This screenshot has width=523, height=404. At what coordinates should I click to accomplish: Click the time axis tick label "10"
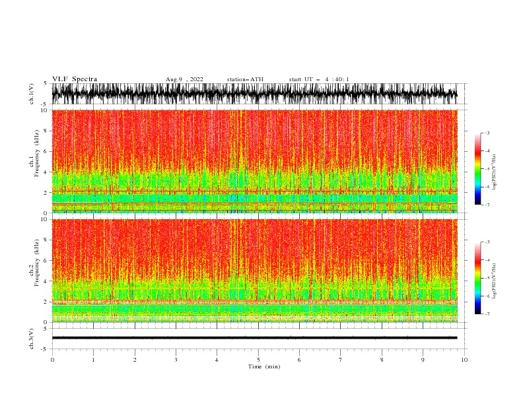tap(464, 360)
